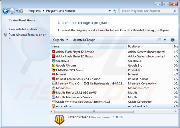Open Control Panel Home link
This screenshot has height=128, width=180.
22,21
